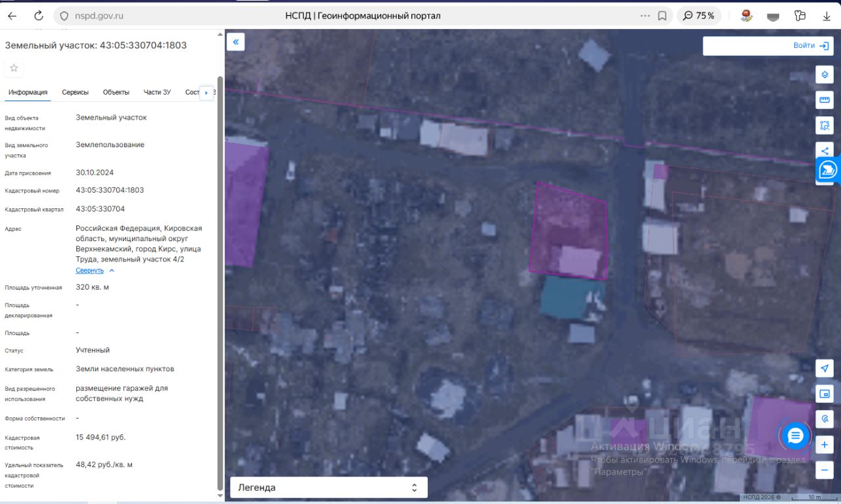The image size is (841, 504).
Task: Click the chevron beside the Свернуть link
Action: [x=112, y=270]
